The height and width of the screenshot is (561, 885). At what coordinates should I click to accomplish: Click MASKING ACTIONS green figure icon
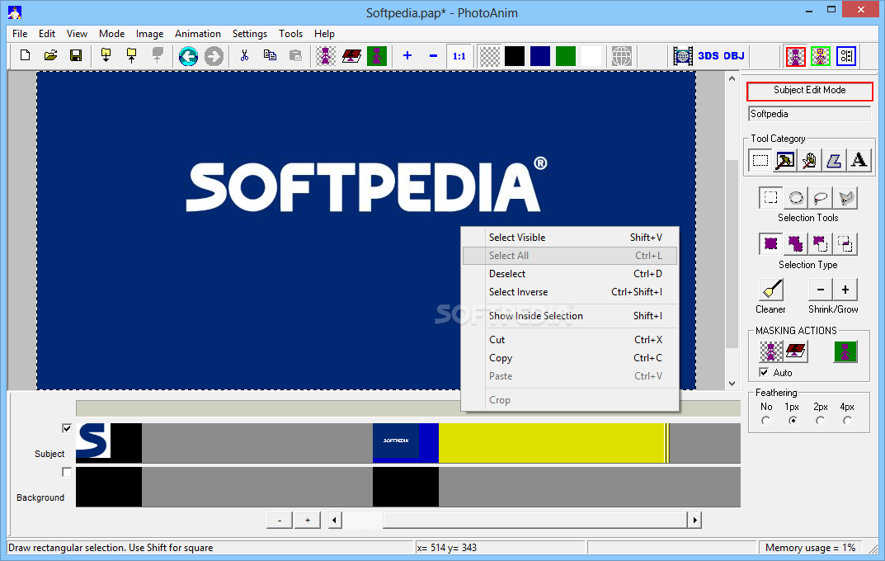pos(845,351)
